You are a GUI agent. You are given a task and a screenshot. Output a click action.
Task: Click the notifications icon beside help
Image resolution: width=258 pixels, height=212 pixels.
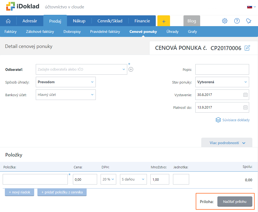click(249, 21)
